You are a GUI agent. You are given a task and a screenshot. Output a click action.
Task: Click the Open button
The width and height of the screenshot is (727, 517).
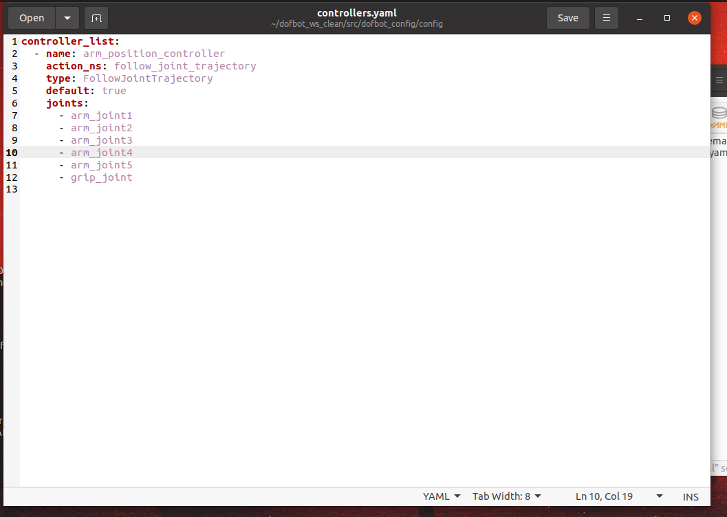32,18
